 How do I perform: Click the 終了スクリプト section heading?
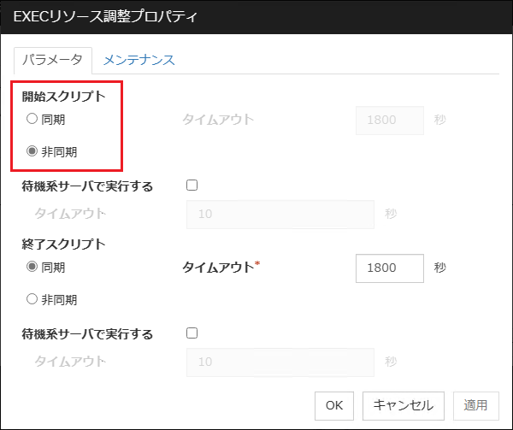63,244
